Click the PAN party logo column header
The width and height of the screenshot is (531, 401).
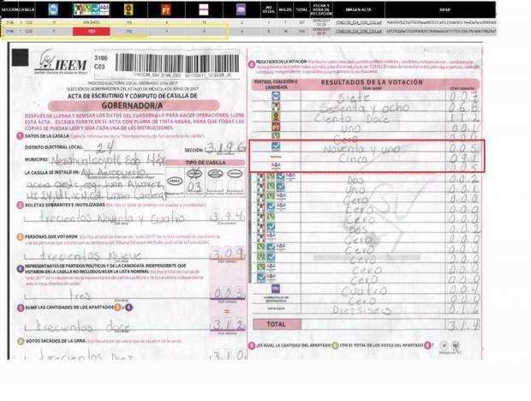[53, 9]
